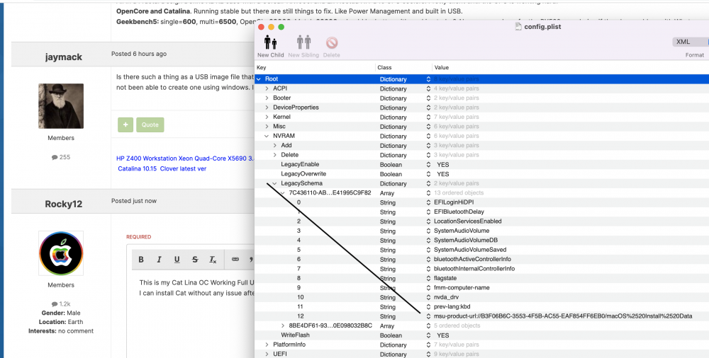Expand the Misc dictionary row
Image resolution: width=709 pixels, height=358 pixels.
tap(267, 127)
